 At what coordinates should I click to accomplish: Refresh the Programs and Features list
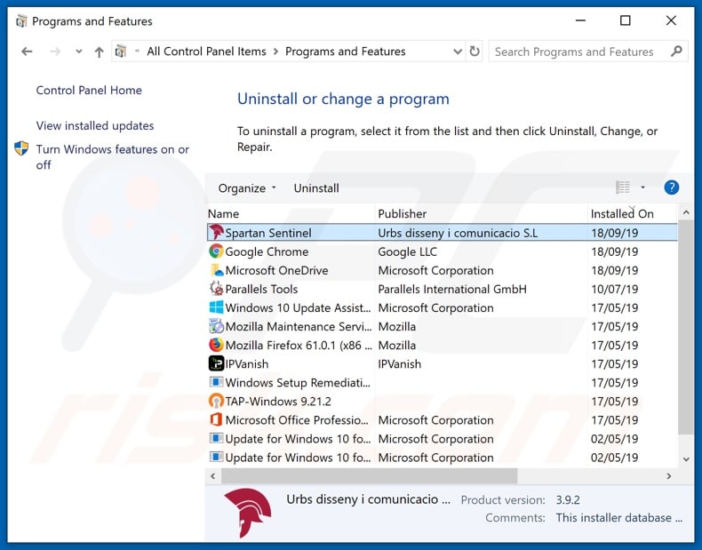point(475,52)
